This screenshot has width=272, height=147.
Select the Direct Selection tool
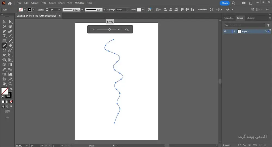(10, 22)
